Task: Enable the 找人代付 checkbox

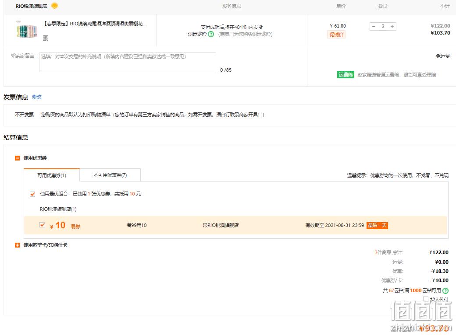Action: pos(426,299)
